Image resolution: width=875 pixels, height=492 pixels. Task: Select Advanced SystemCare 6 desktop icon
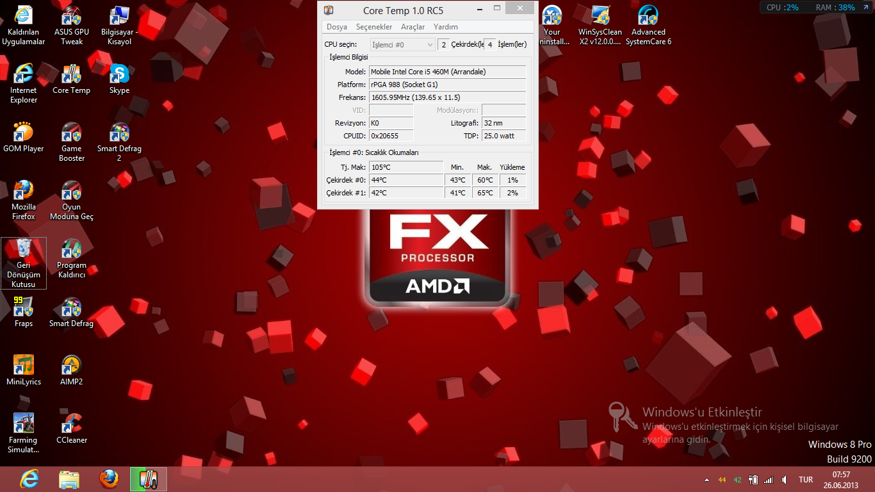pos(648,26)
